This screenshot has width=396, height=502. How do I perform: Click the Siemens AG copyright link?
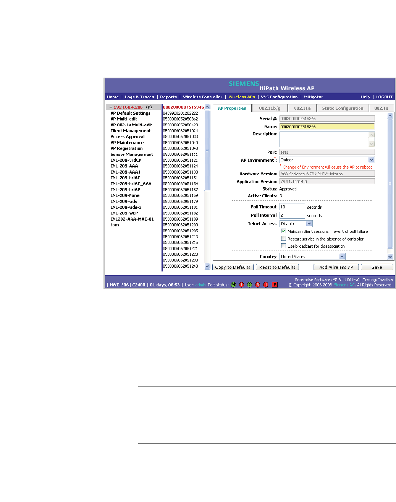[344, 285]
